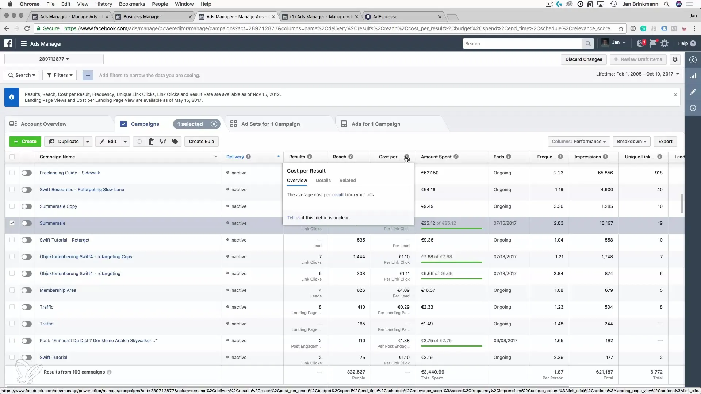The image size is (701, 394).
Task: Open the Breakdown dropdown
Action: tap(632, 142)
